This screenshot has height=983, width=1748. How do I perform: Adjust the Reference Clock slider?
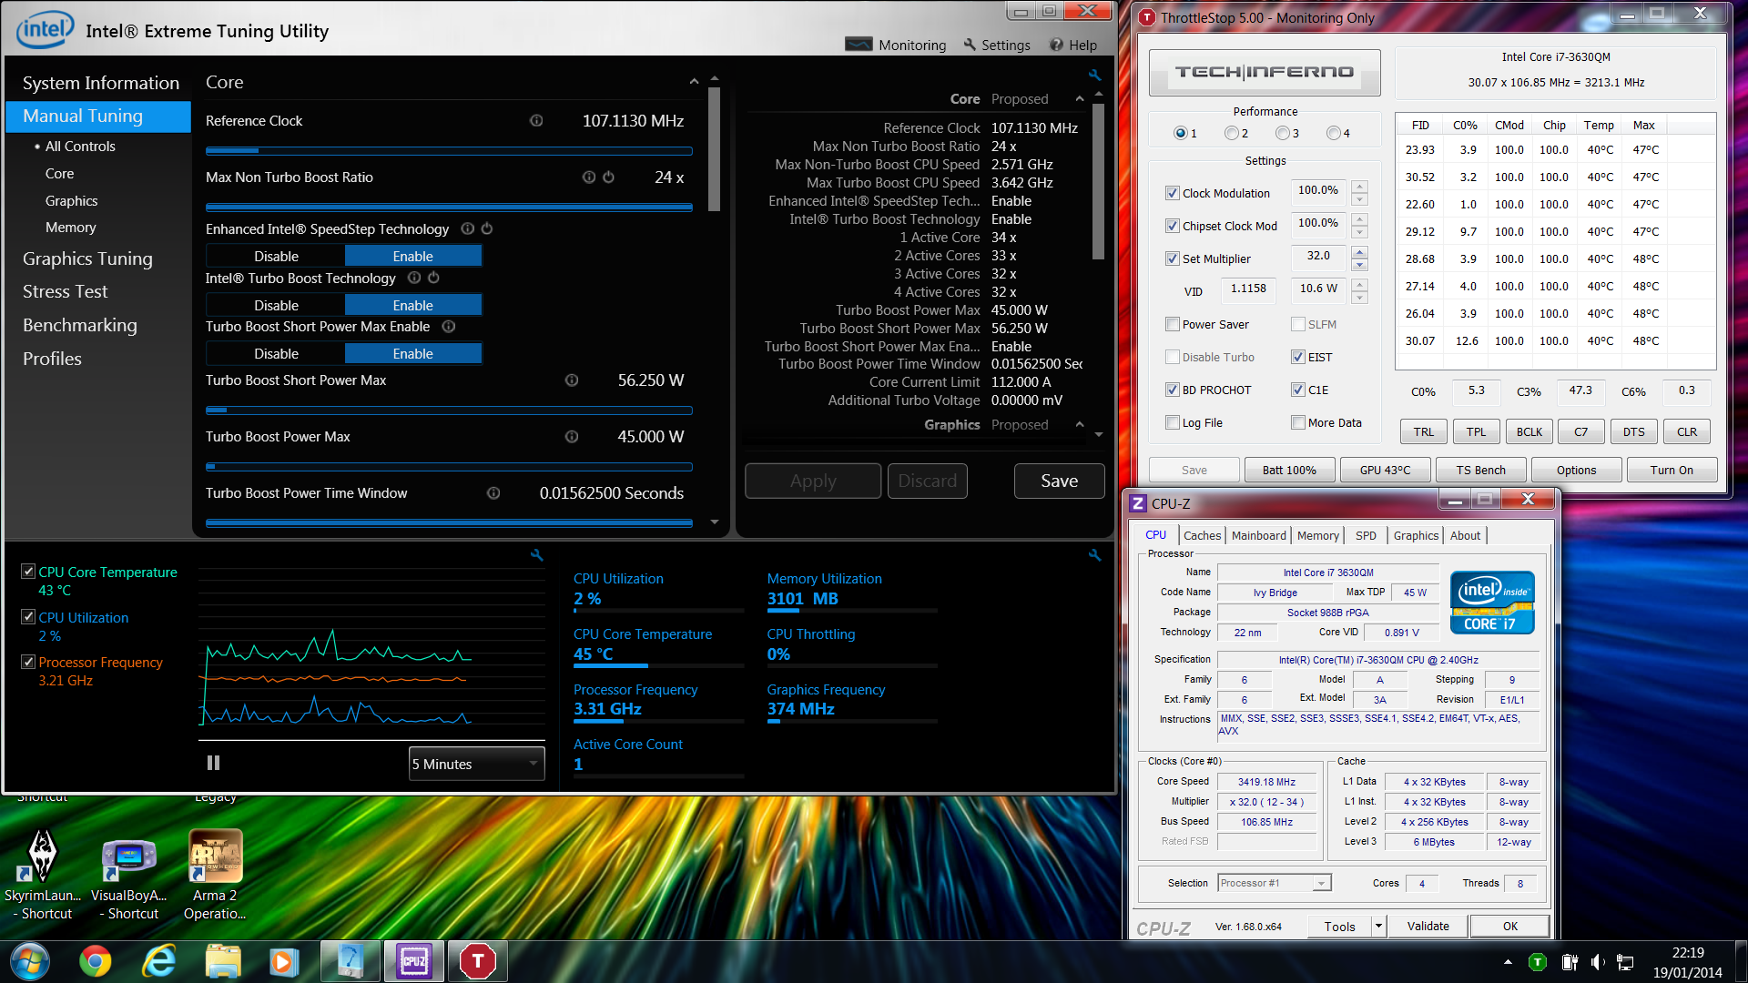pyautogui.click(x=449, y=151)
